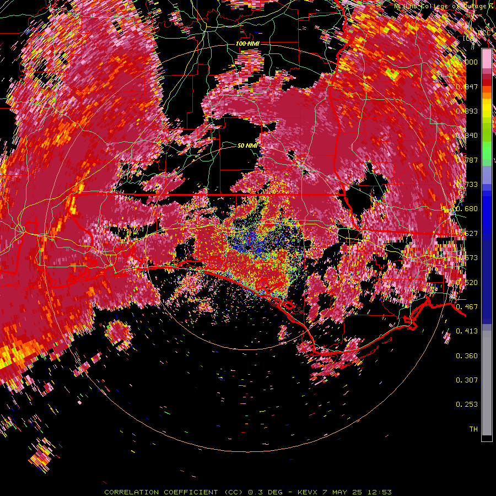Click the 100 NMI range ring label
This screenshot has height=496, width=496.
[247, 44]
